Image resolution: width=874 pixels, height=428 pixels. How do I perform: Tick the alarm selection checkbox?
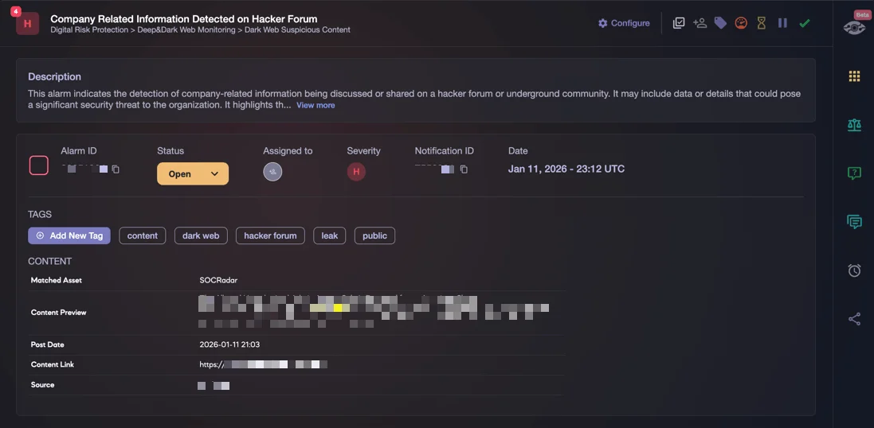tap(39, 165)
